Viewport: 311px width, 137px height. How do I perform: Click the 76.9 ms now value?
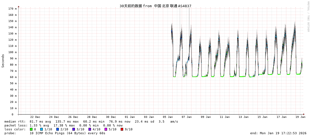coord(120,121)
